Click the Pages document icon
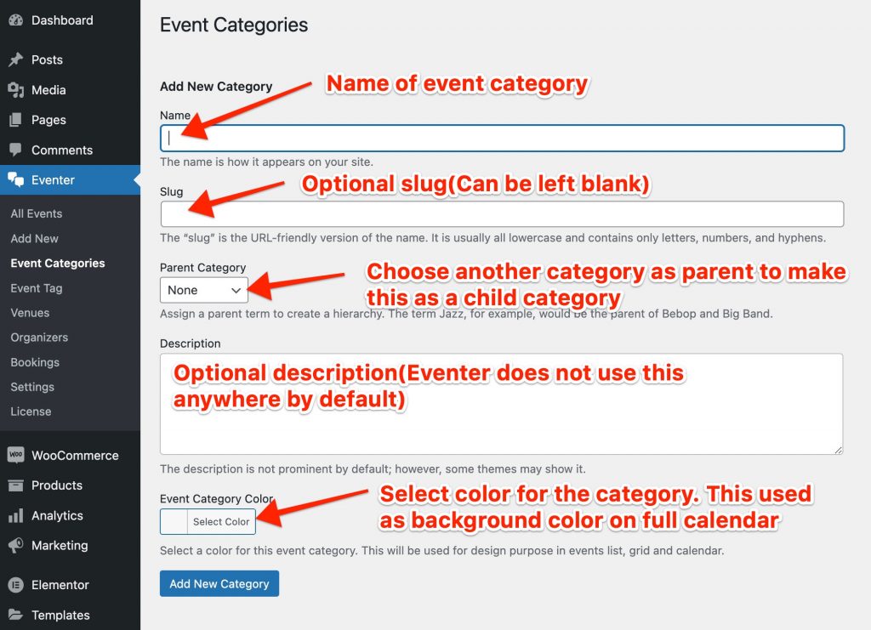 tap(15, 119)
